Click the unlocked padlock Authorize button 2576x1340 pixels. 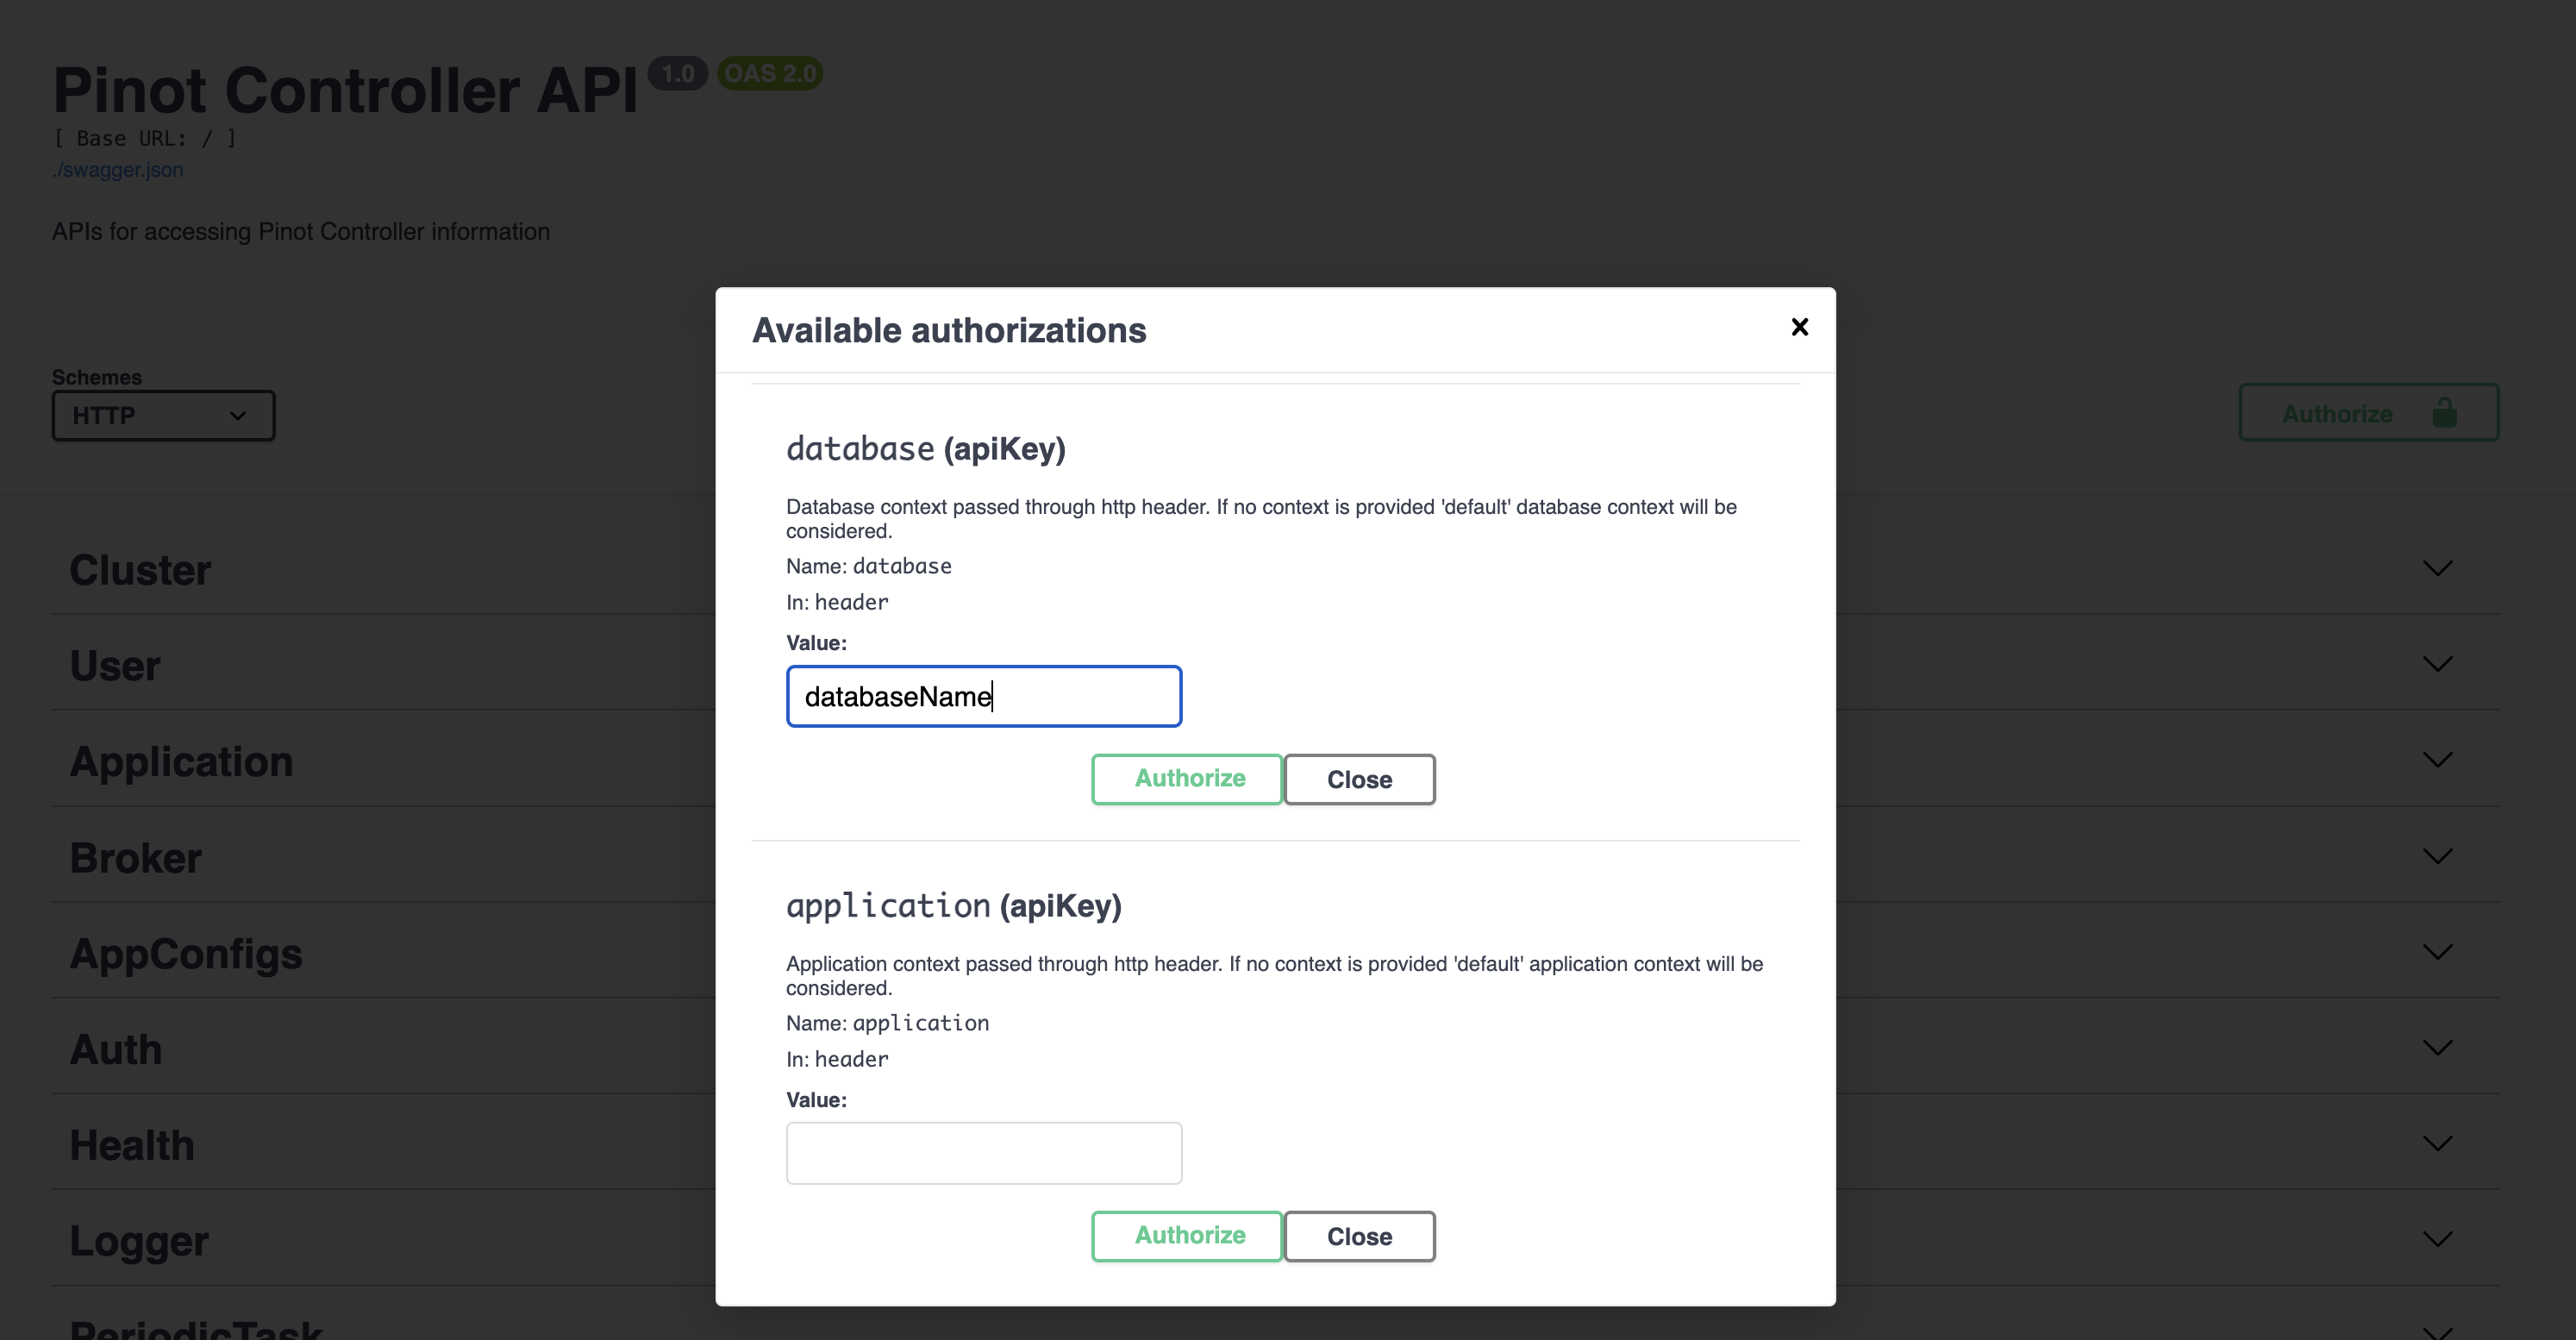[x=2367, y=413]
